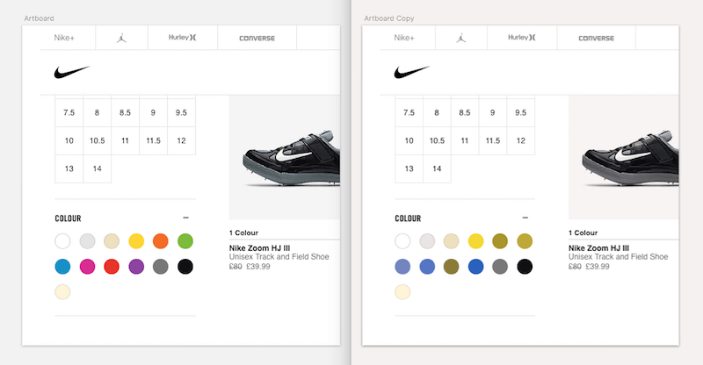703x365 pixels.
Task: Pick the white colour swatch in Artboard
Action: click(x=62, y=241)
